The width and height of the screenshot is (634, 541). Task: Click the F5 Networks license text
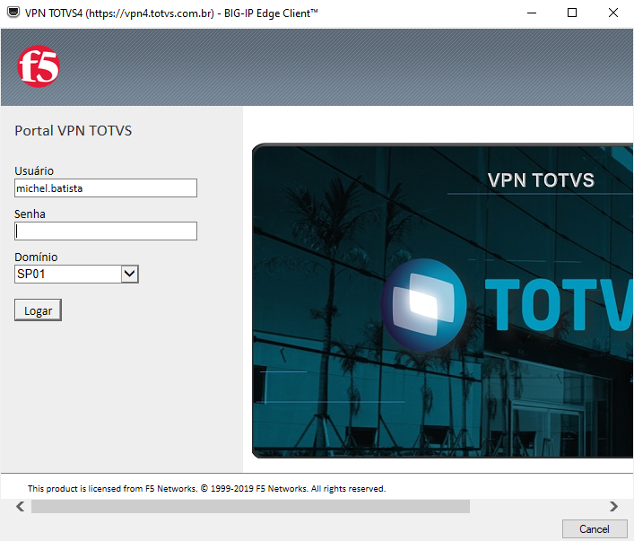pos(206,488)
